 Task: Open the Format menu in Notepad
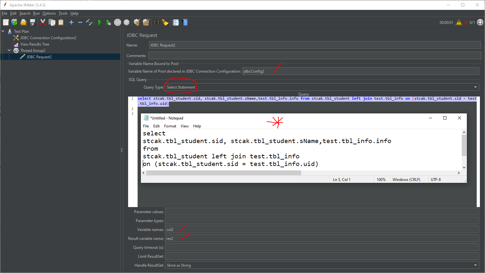(x=170, y=126)
